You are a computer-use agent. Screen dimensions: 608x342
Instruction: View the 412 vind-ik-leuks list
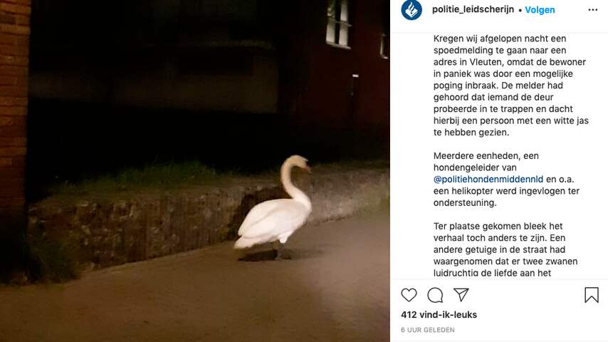pyautogui.click(x=439, y=314)
